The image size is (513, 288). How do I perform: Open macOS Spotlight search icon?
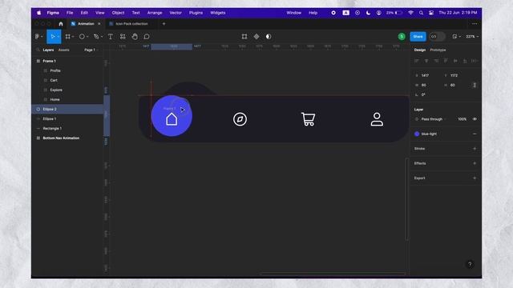[422, 13]
